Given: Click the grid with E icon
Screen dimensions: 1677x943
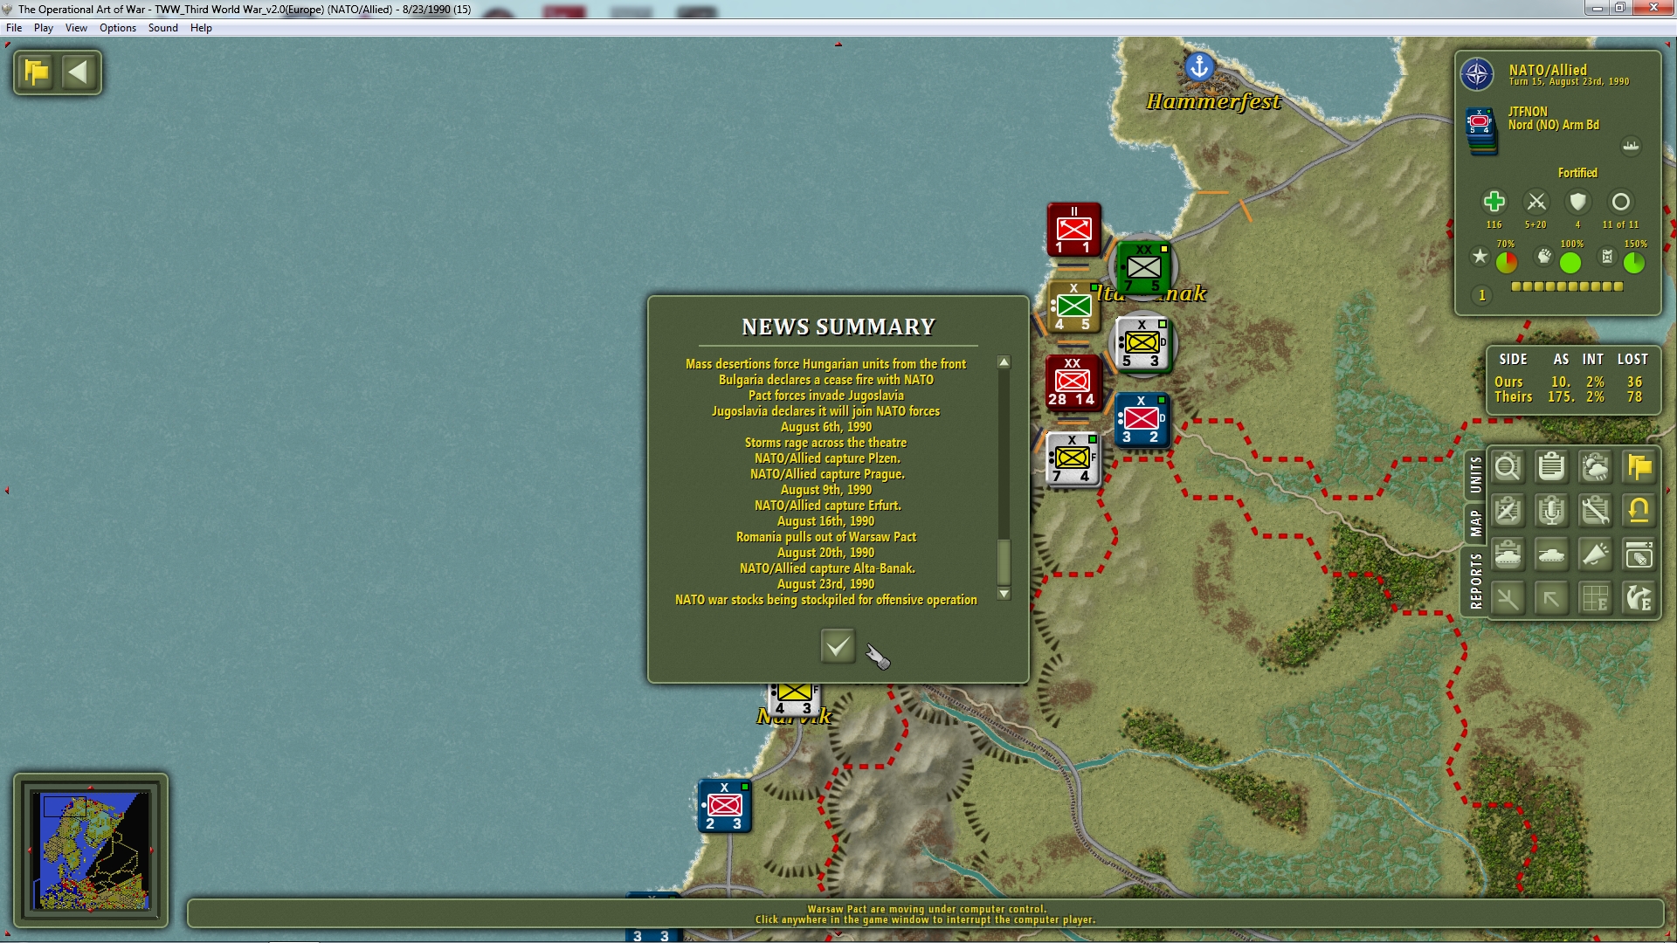Looking at the screenshot, I should tap(1595, 599).
